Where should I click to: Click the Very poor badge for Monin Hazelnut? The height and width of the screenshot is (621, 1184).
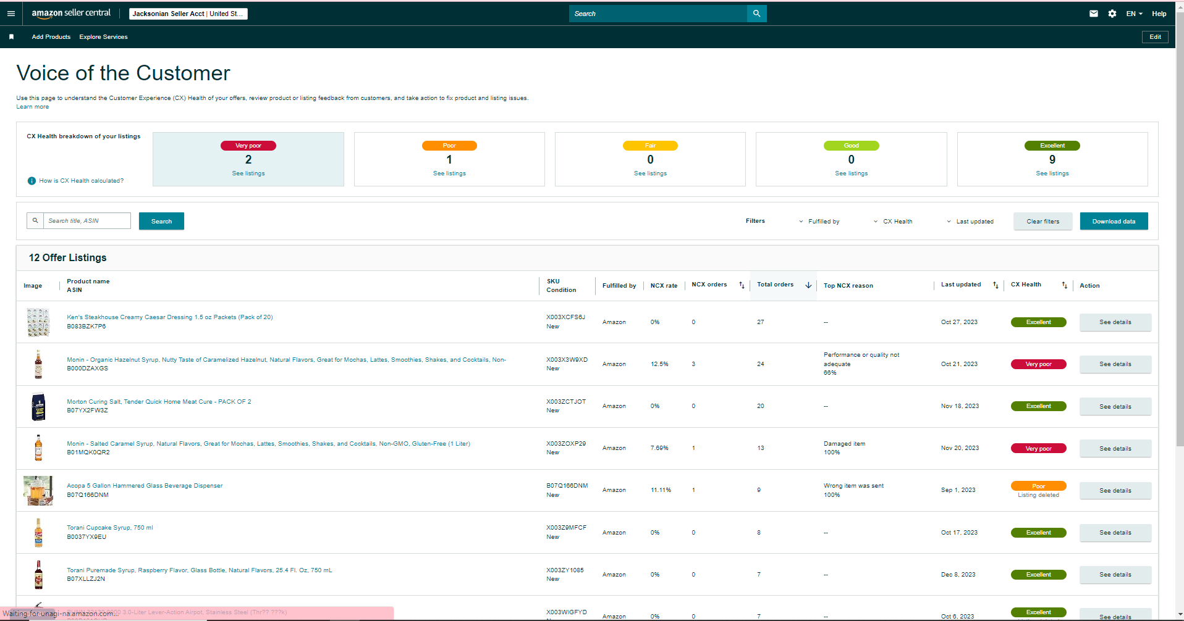1039,364
